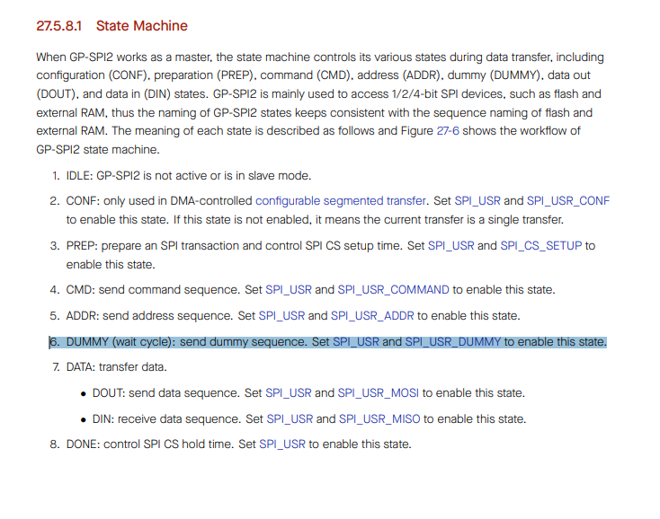Viewport: 660px width, 519px height.
Task: Click SPI_USR link in the CMD item
Action: click(x=289, y=289)
